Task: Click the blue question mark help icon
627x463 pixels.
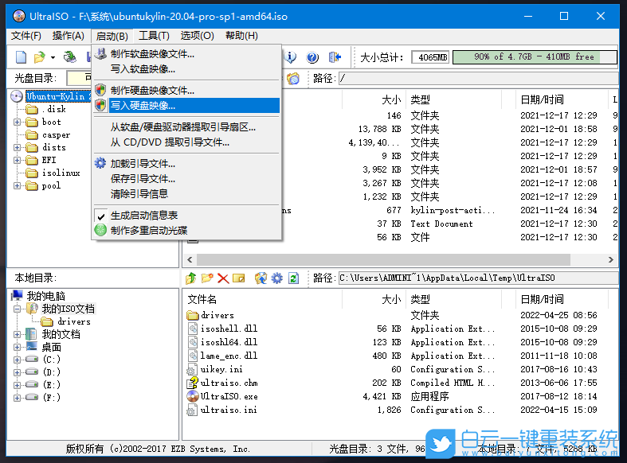Action: click(x=312, y=57)
